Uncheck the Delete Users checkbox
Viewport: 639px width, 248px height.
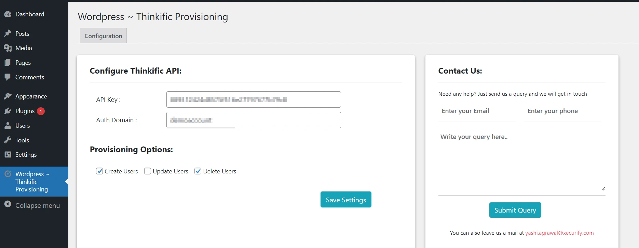click(x=198, y=171)
